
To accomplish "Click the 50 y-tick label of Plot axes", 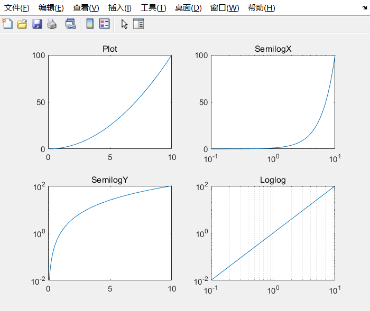I will click(41, 102).
